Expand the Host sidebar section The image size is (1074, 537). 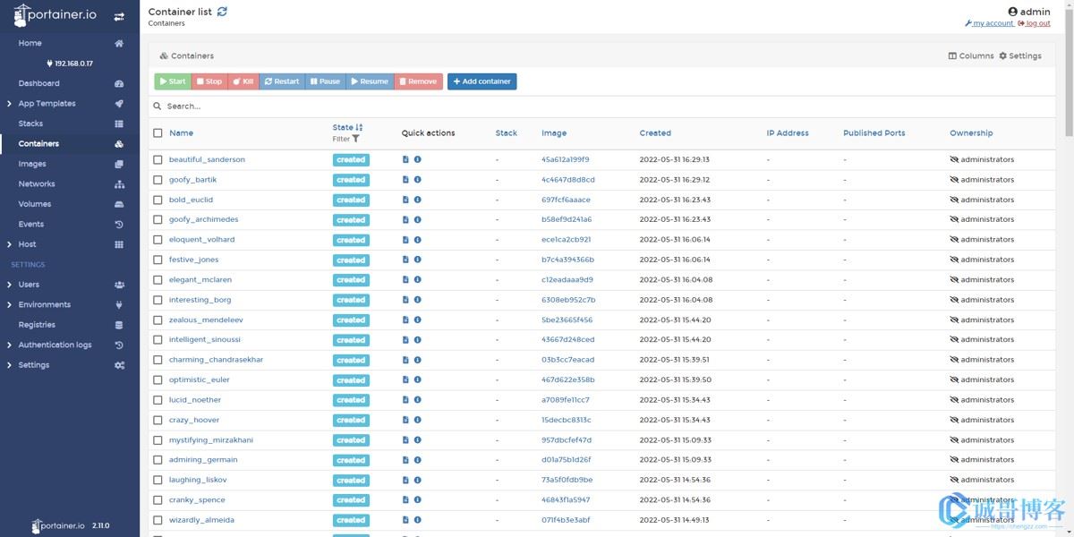(27, 244)
